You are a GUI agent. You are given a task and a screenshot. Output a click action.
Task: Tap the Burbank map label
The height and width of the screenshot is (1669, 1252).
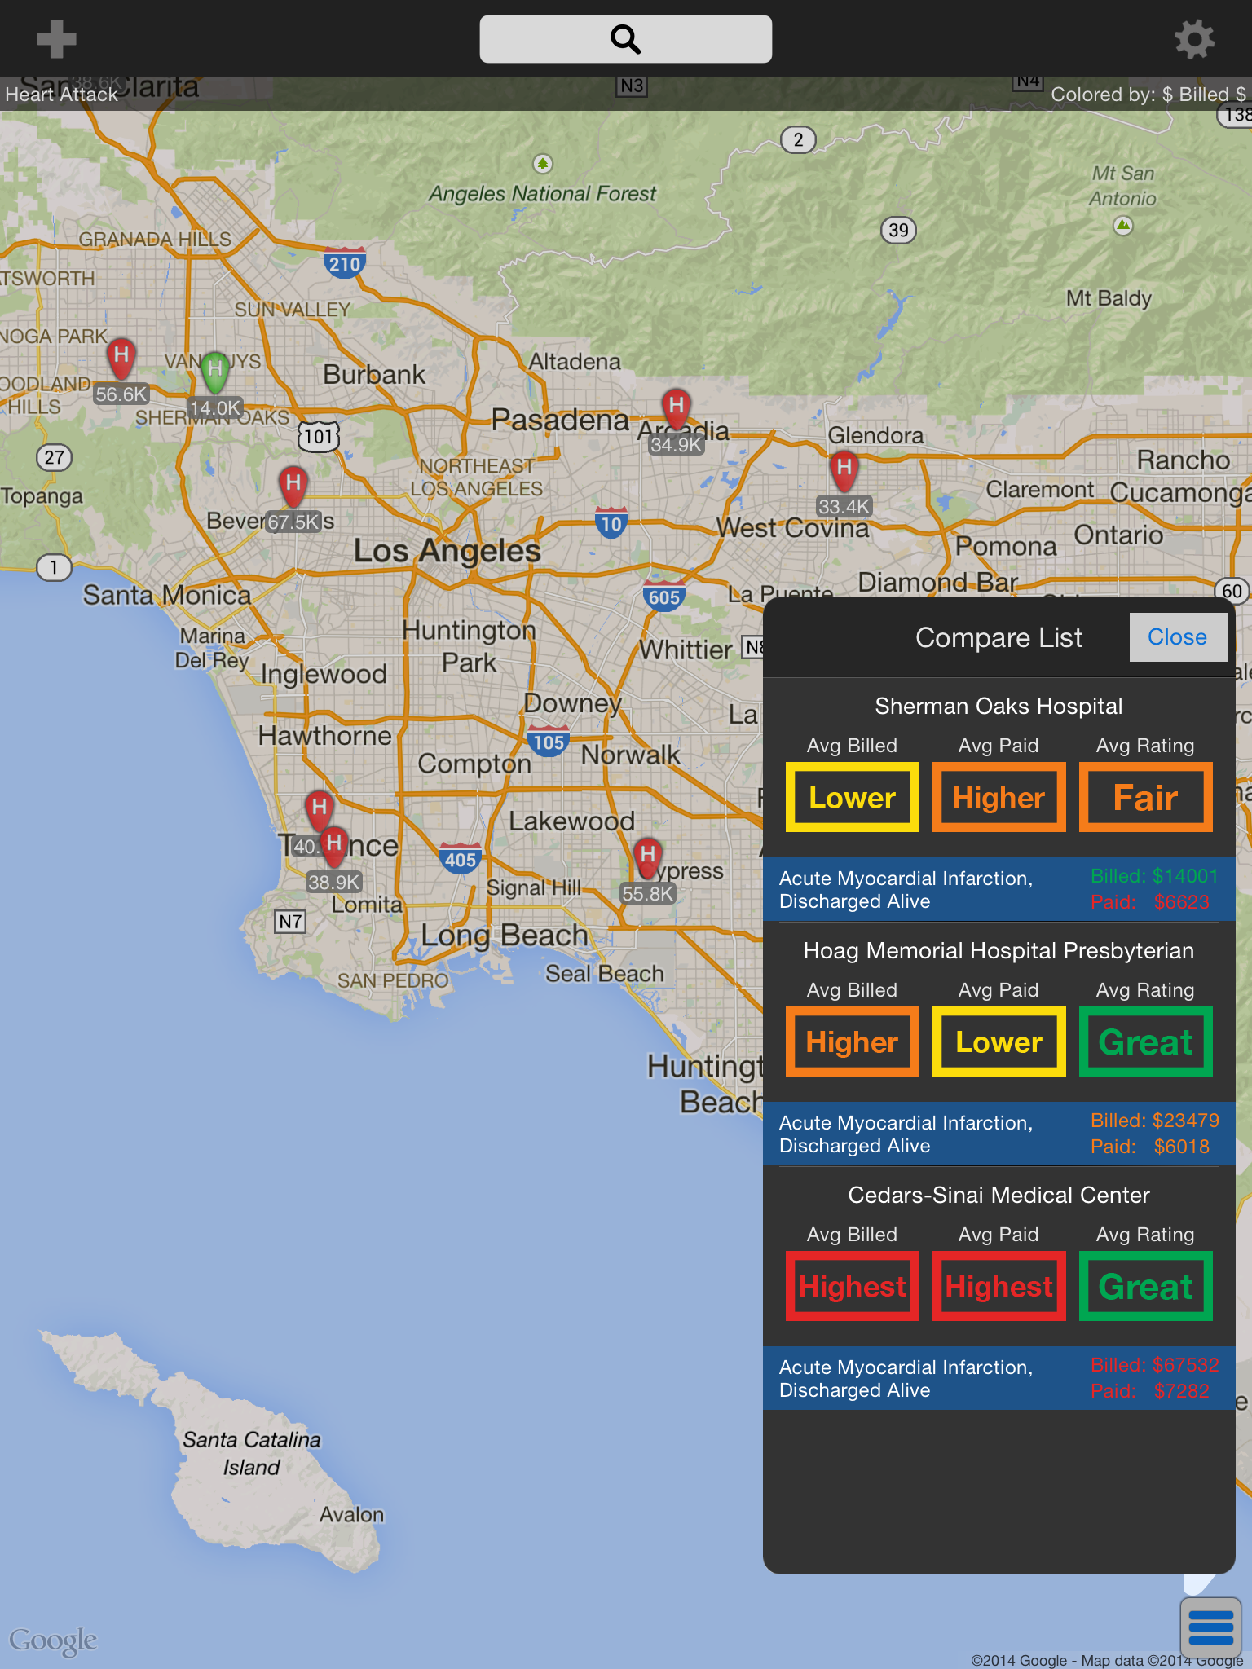[x=374, y=375]
